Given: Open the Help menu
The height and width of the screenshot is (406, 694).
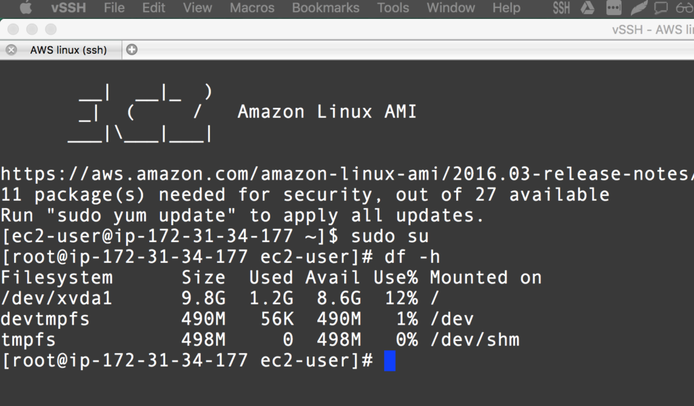Looking at the screenshot, I should 506,8.
